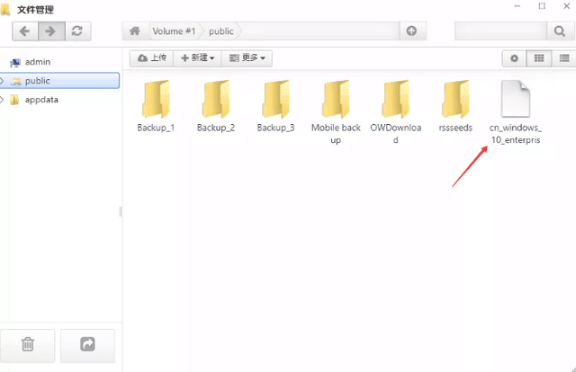Select the Backup_2 folder icon
Viewport: 576px width, 372px height.
click(x=216, y=99)
